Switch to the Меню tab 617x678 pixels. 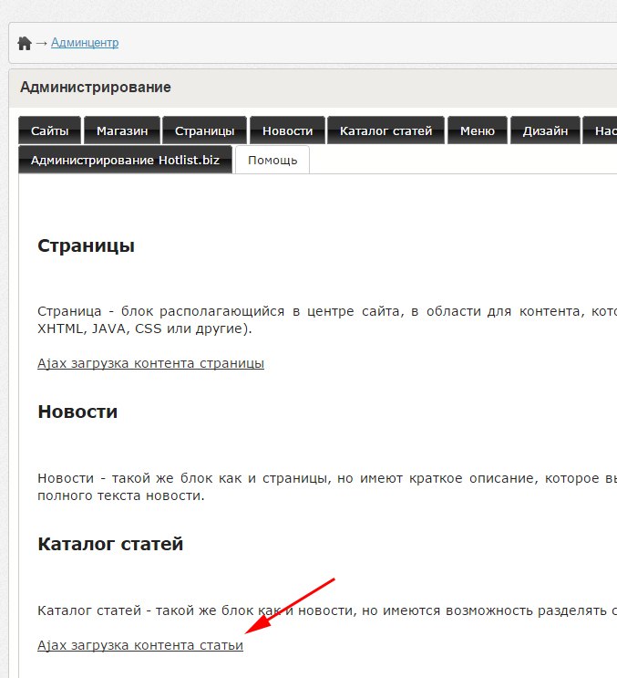[x=477, y=130]
